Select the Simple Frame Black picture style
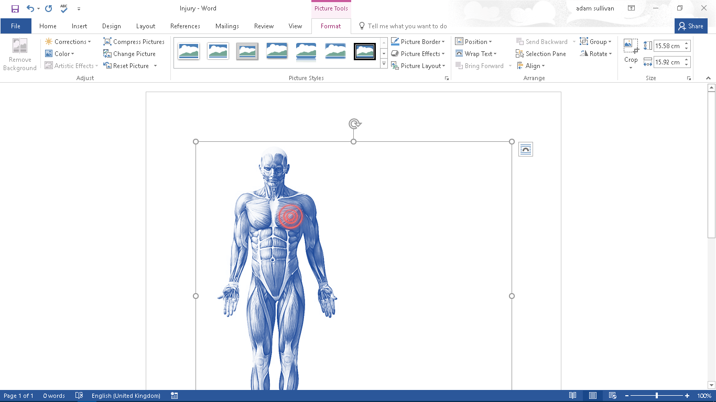 click(365, 51)
